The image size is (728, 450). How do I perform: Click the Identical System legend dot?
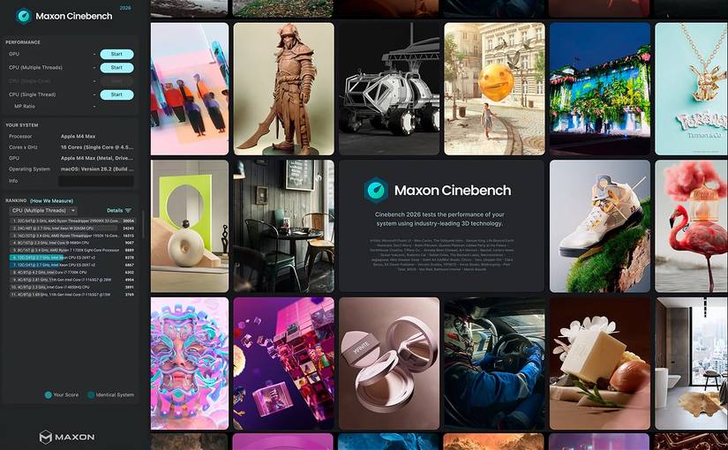click(x=91, y=394)
